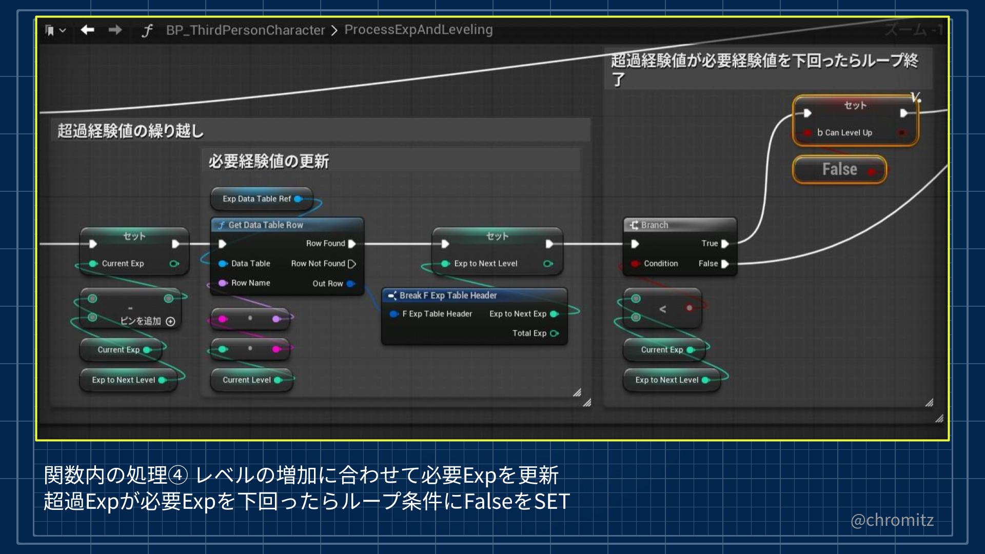Select the Exp to Next Level getter under the Branch
The image size is (985, 554).
click(x=672, y=380)
